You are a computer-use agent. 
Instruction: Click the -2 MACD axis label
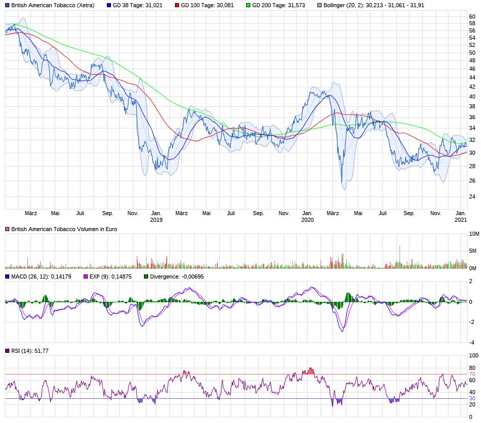[x=472, y=322]
